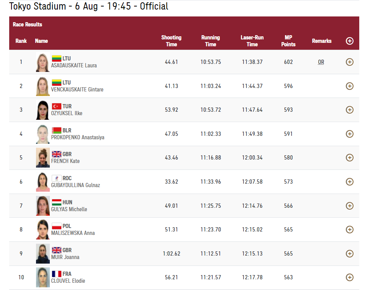365x290 pixels.
Task: Click the ROC flag icon for Gubaydullina
Action: (x=57, y=178)
